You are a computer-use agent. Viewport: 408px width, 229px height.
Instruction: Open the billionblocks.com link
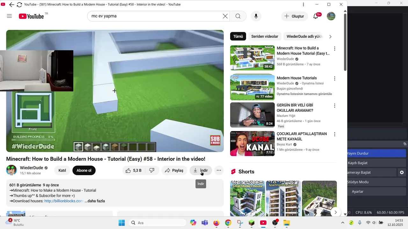click(x=64, y=201)
